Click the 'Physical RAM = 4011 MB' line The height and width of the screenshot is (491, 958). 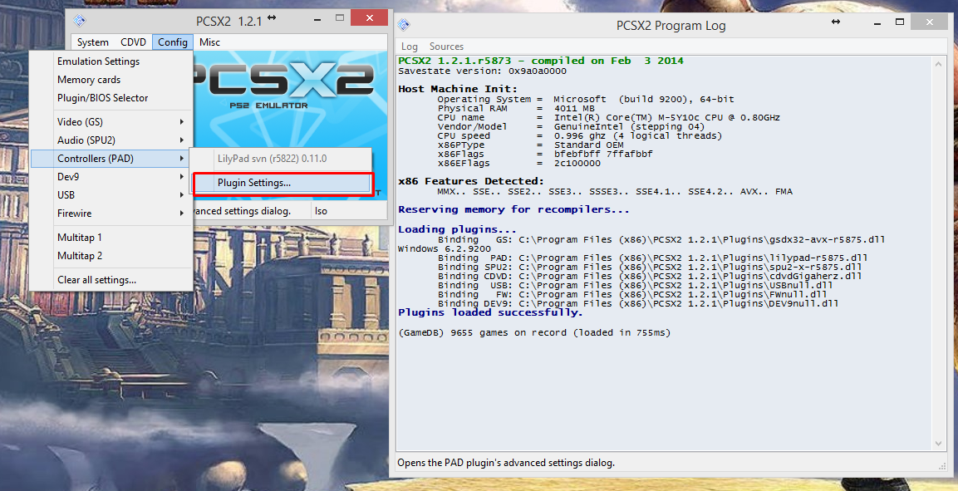514,108
